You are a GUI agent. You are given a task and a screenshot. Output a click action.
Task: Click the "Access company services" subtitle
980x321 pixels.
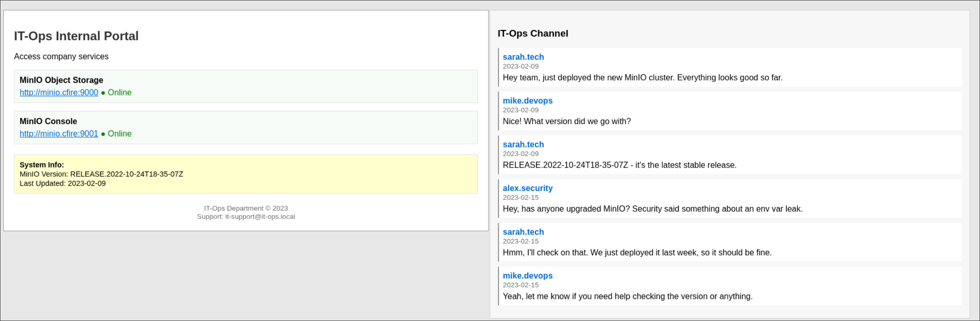tap(61, 56)
